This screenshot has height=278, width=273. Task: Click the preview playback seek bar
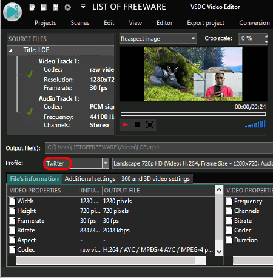click(193, 114)
